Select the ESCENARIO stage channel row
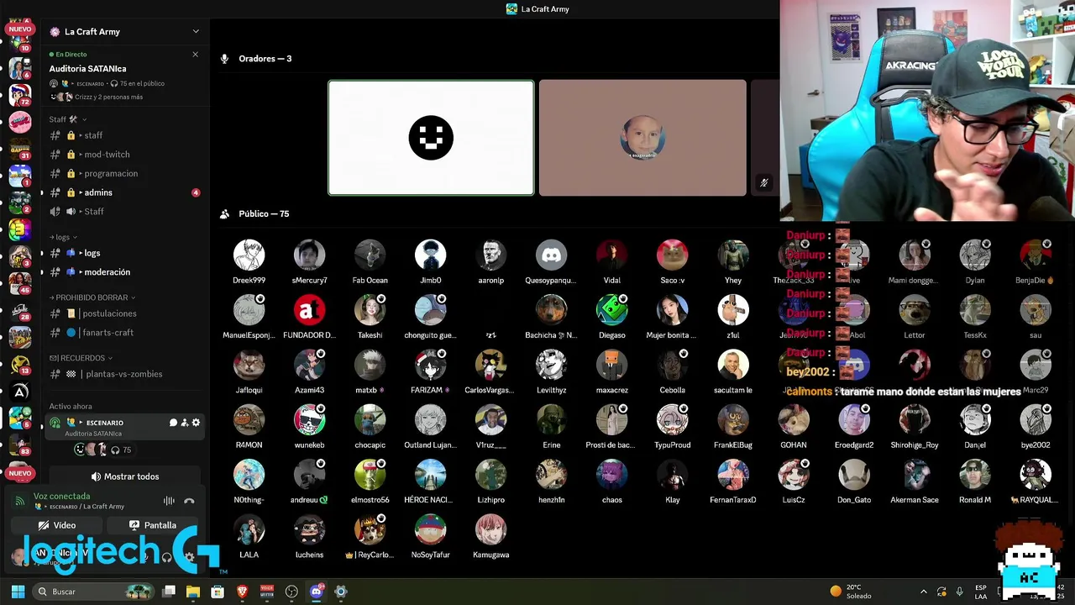The height and width of the screenshot is (605, 1075). [124, 427]
